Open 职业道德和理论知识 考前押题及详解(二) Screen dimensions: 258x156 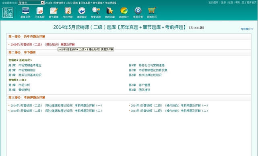tap(56, 111)
